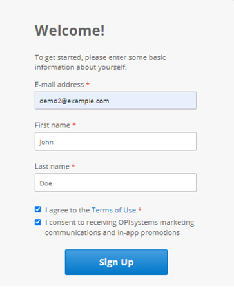234x288 pixels.
Task: Click the 'information about yourself.' text line
Action: point(81,67)
